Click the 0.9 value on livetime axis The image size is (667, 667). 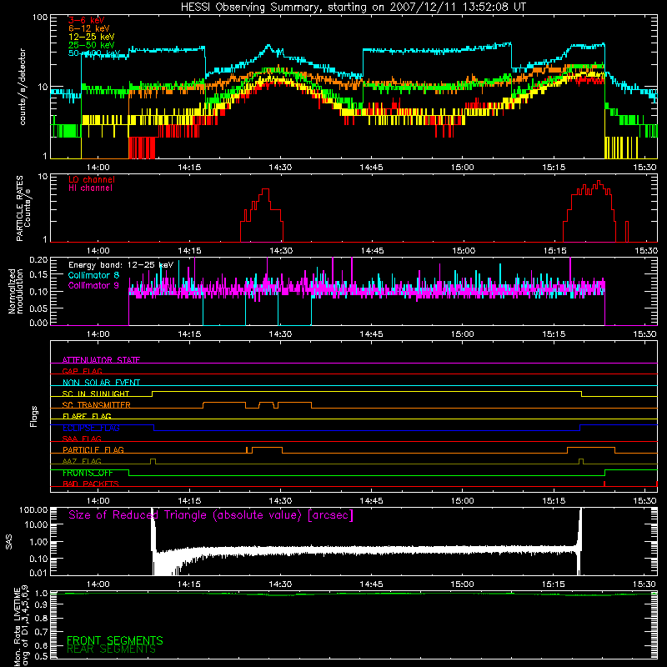[x=42, y=605]
